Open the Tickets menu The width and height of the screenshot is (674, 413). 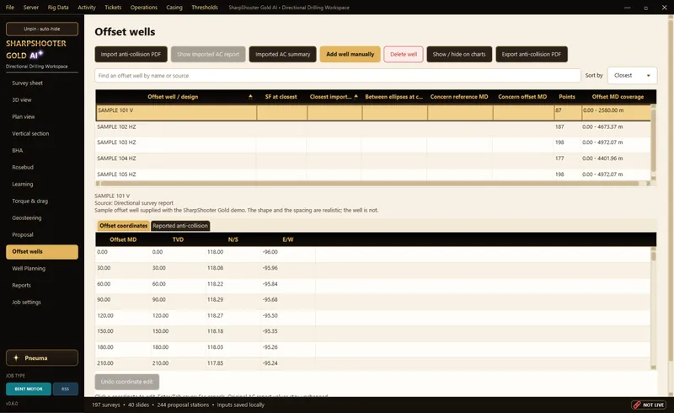click(113, 8)
